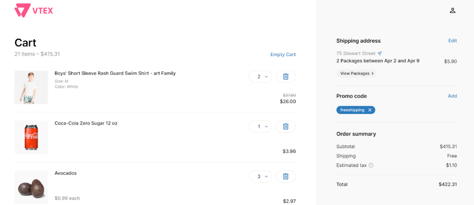Click the Promo code heading
The image size is (474, 205).
[x=352, y=96]
